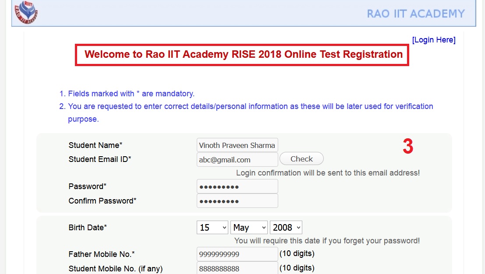Click the Rao IIT Academy logo

pyautogui.click(x=26, y=12)
